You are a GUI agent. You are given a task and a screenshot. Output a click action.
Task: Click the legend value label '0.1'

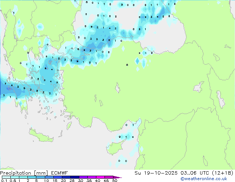pyautogui.click(x=4, y=181)
